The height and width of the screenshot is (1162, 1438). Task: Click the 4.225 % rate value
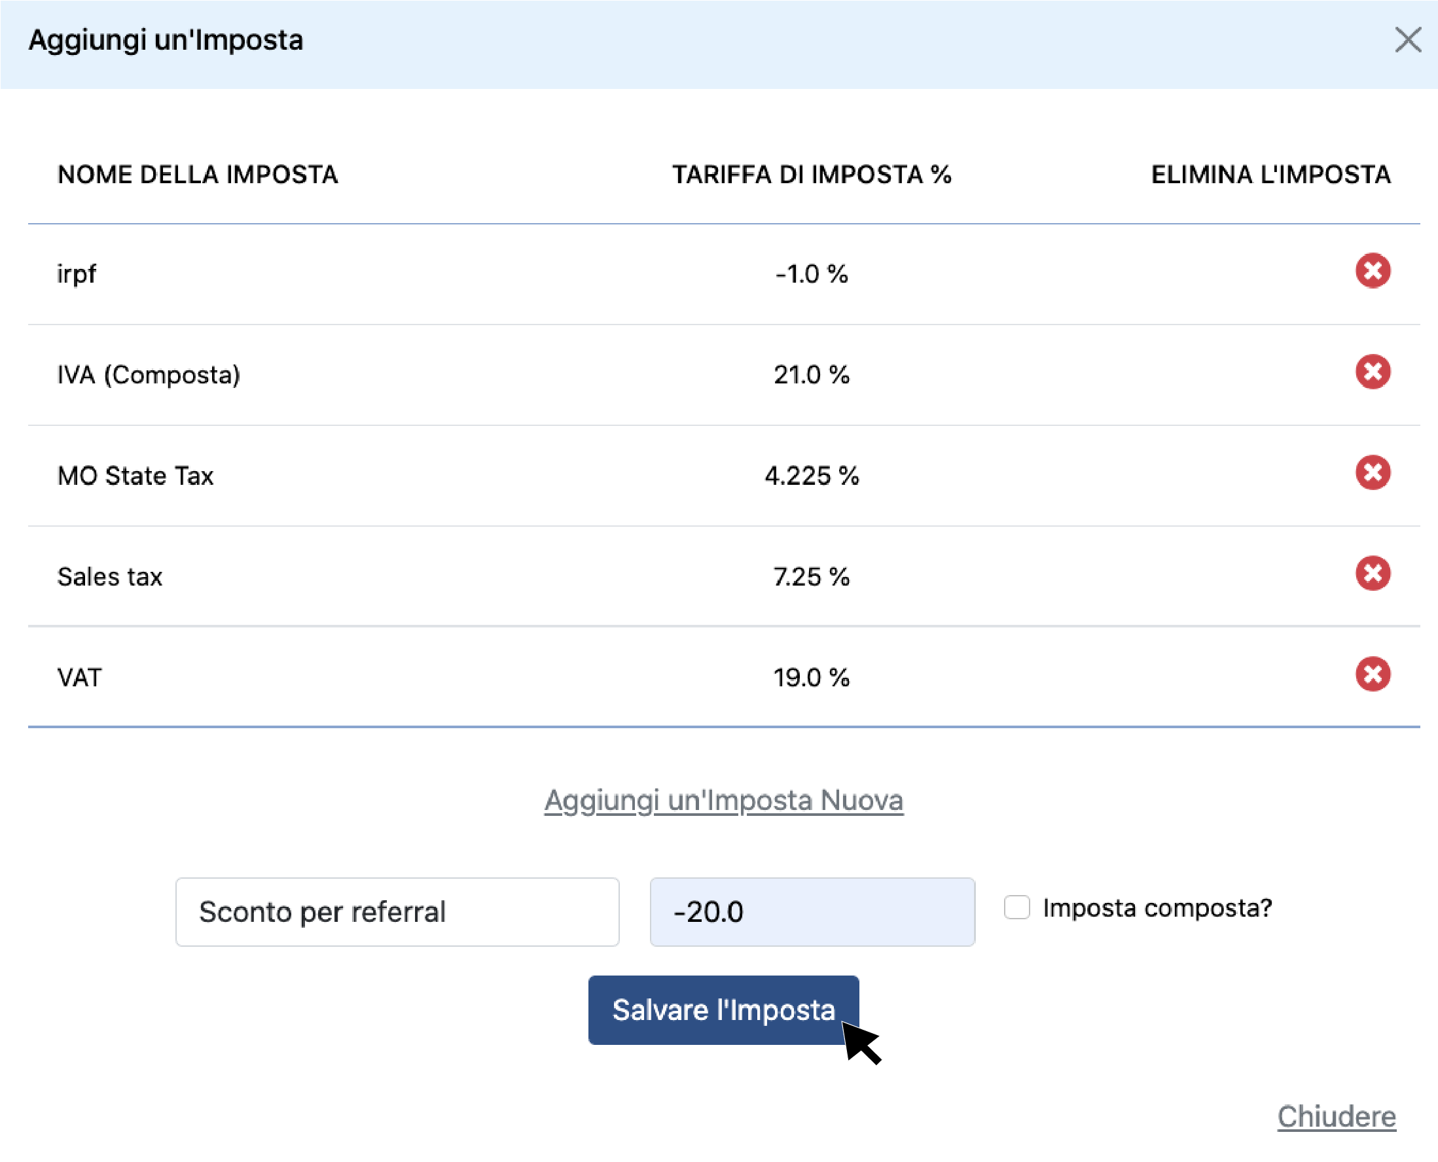tap(812, 476)
